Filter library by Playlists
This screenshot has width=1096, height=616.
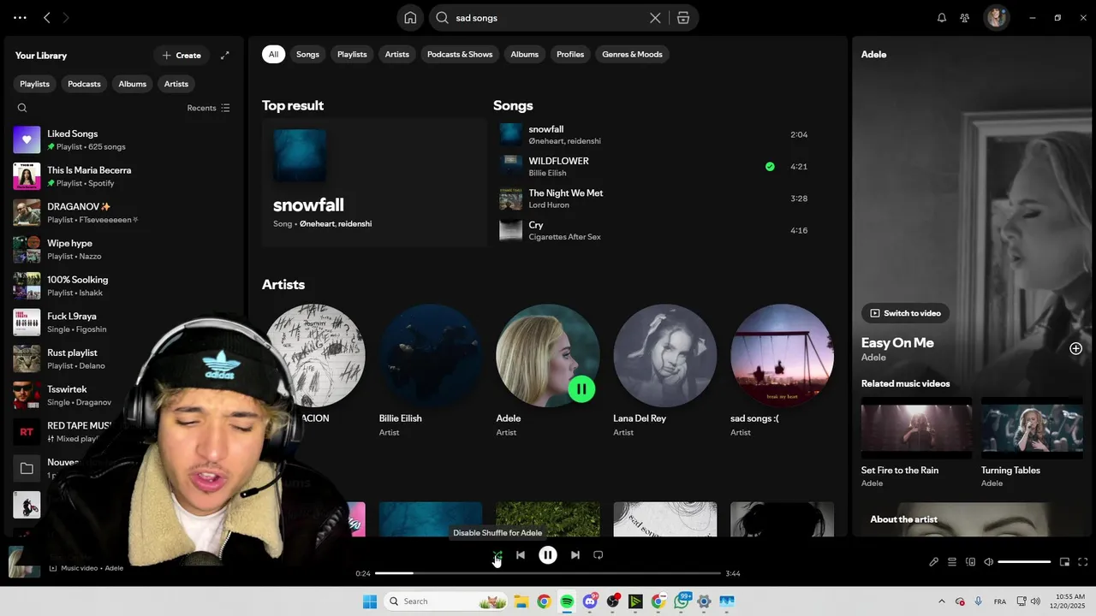[x=35, y=84]
